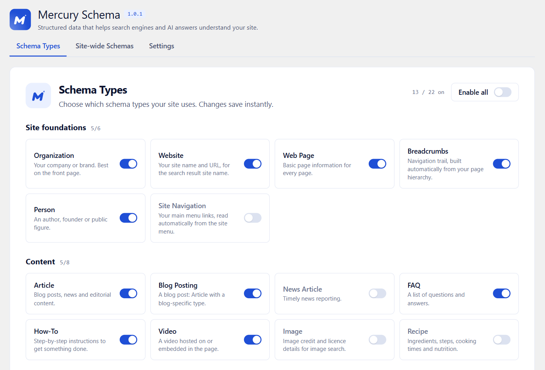Enable the Image schema toggle
The height and width of the screenshot is (370, 545).
[377, 340]
